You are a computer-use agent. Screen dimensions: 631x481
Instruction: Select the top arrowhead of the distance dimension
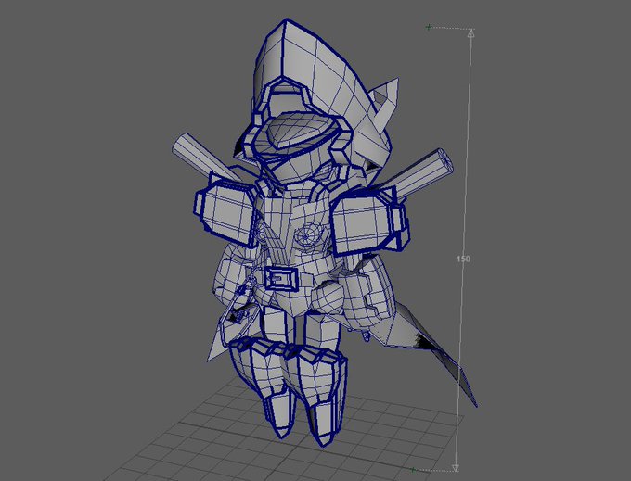[x=471, y=33]
